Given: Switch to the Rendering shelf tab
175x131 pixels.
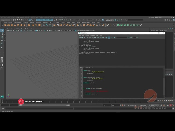Looking at the screenshot, I should pos(45,22).
